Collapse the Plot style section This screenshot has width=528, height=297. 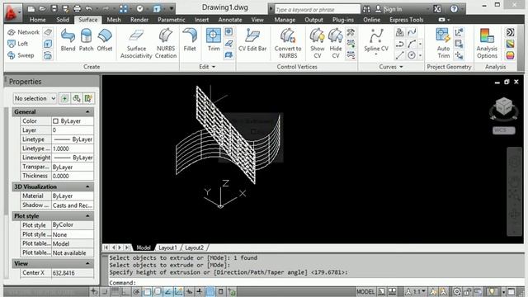click(x=87, y=216)
